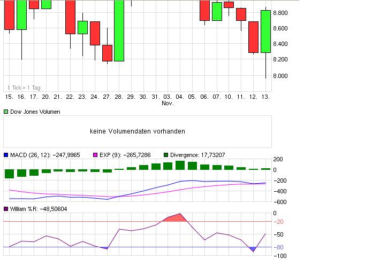380x274 pixels.
Task: Click the 'William %R: -48,50604' label
Action: 39,209
